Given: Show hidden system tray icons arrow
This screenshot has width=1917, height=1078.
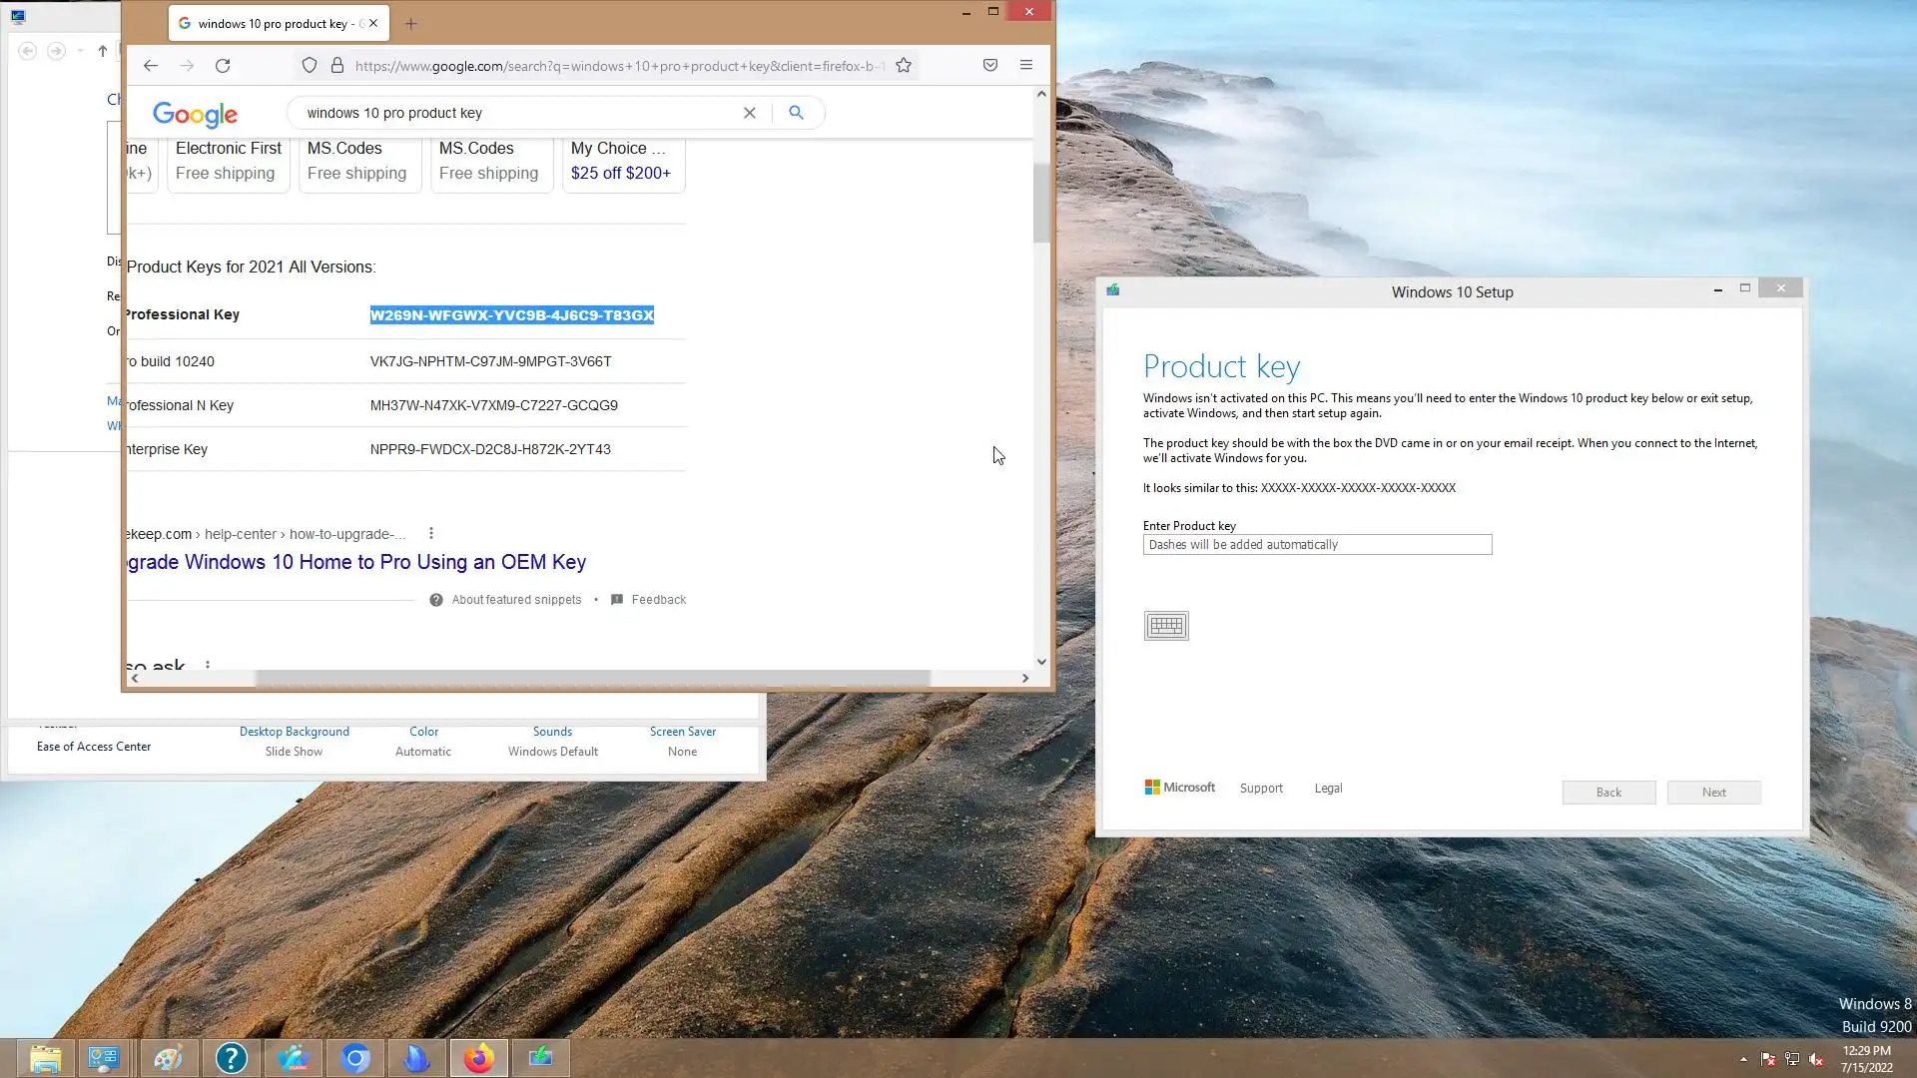Looking at the screenshot, I should [1743, 1059].
